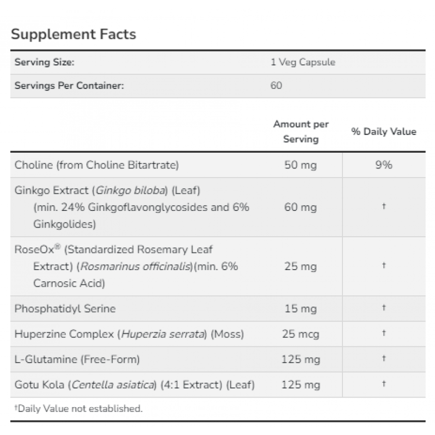The width and height of the screenshot is (435, 435).
Task: Select the Phosphatidyl Serine row
Action: click(218, 309)
